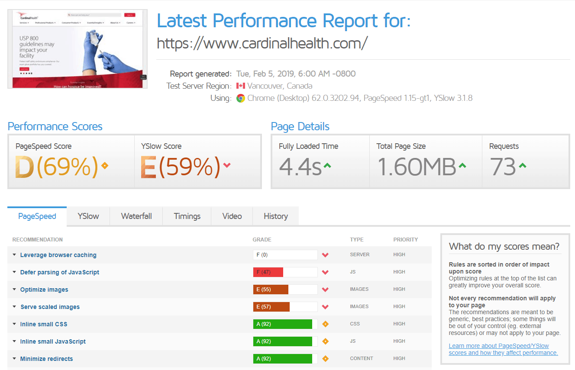Click the green up arrow beside Total Page Size
The image size is (575, 370).
tap(462, 165)
